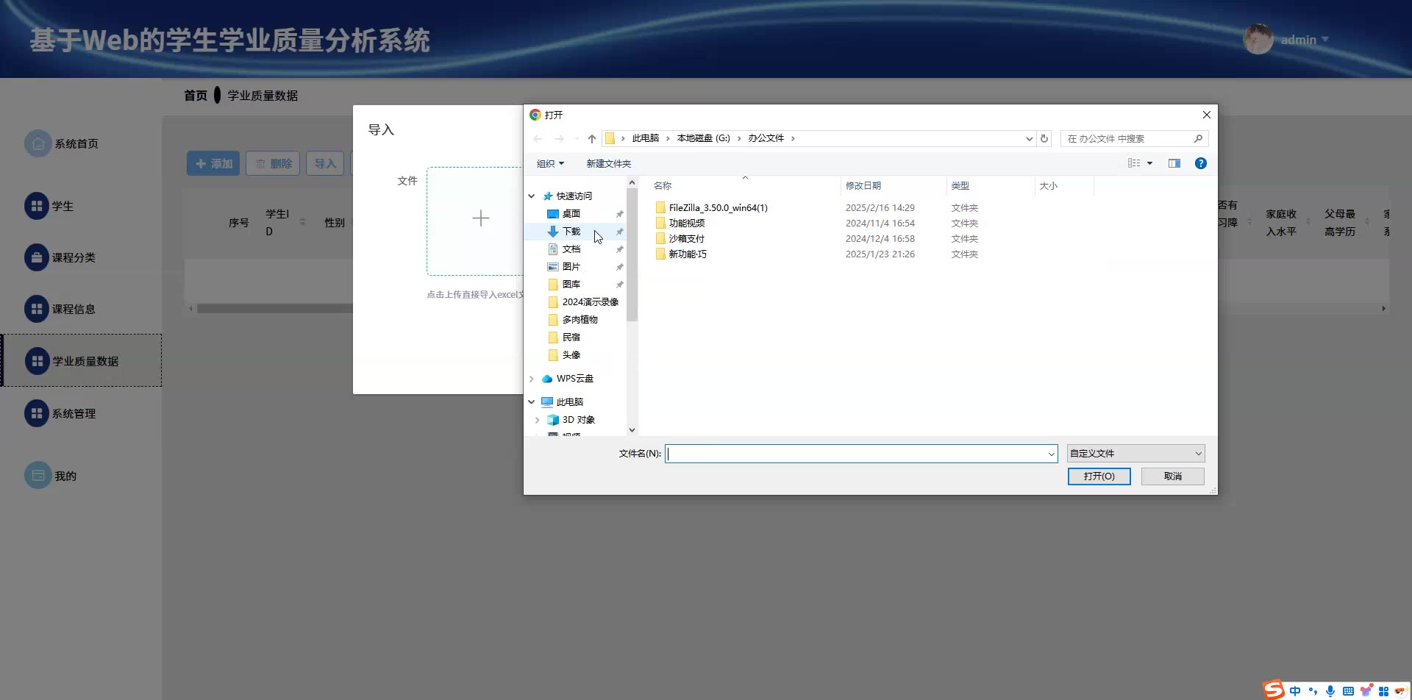Open the FileZilla_3.50.0_win64(1) folder

tap(718, 208)
